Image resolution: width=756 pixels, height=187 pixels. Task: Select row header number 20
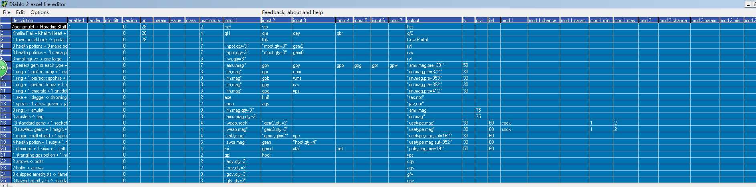pyautogui.click(x=6, y=149)
